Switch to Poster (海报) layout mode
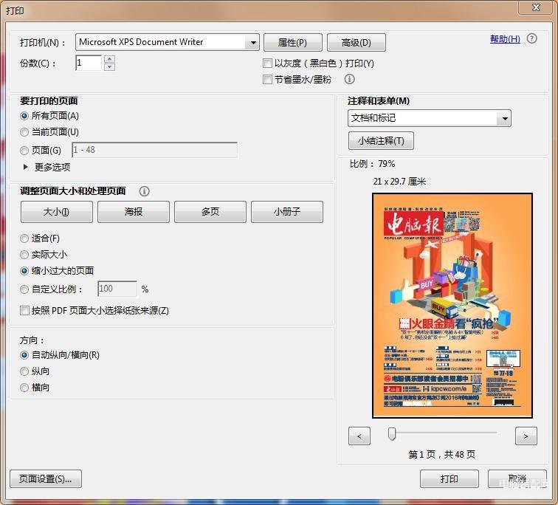The width and height of the screenshot is (558, 505). [134, 212]
